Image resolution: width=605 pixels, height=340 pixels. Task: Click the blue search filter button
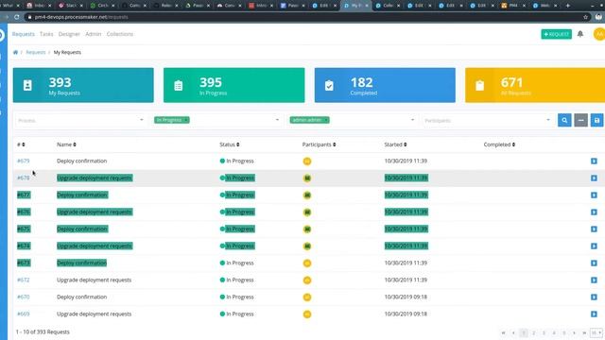(x=564, y=120)
